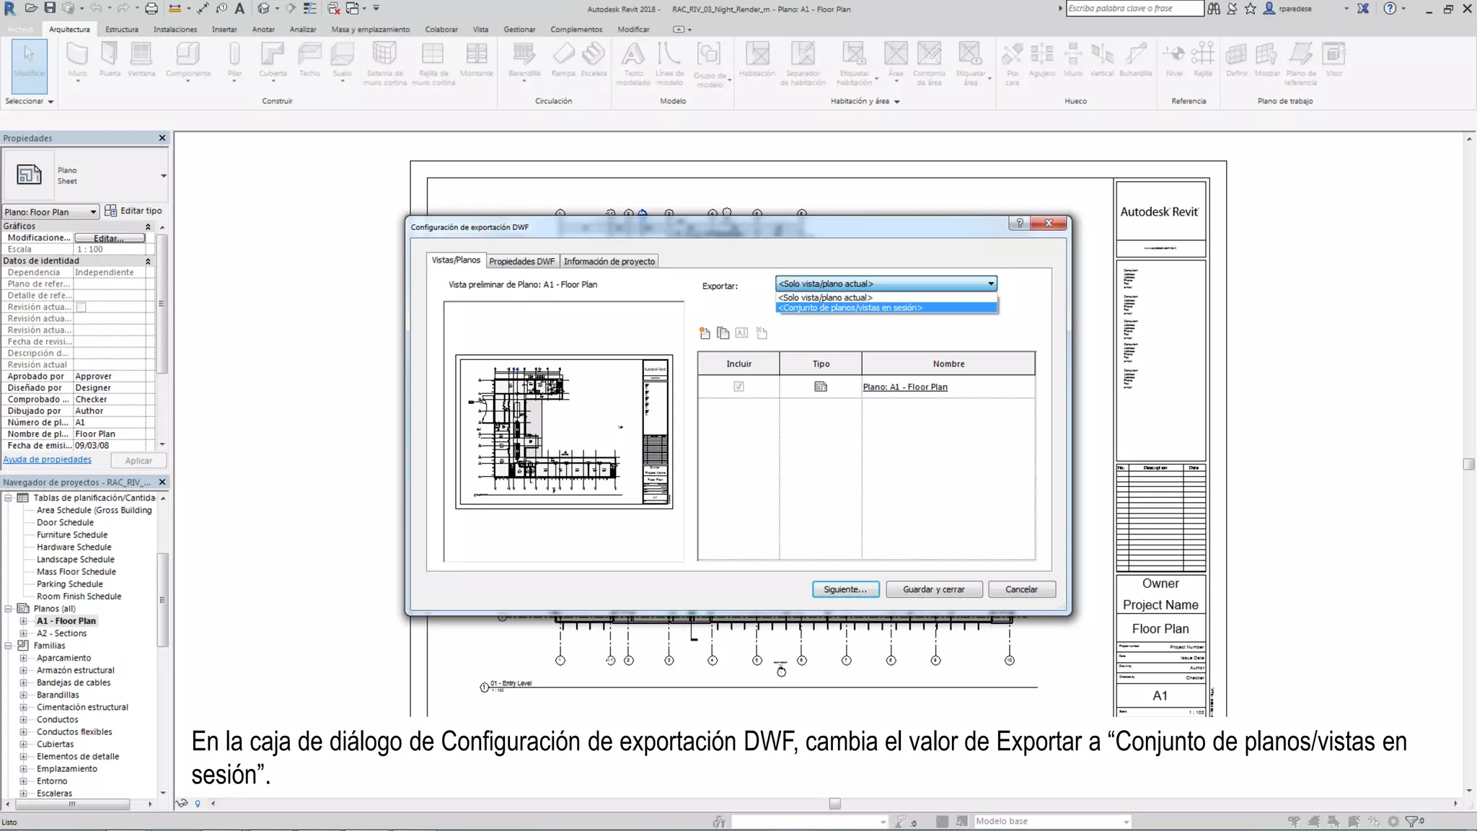Click Editar tipo in Propiedades

tap(133, 211)
